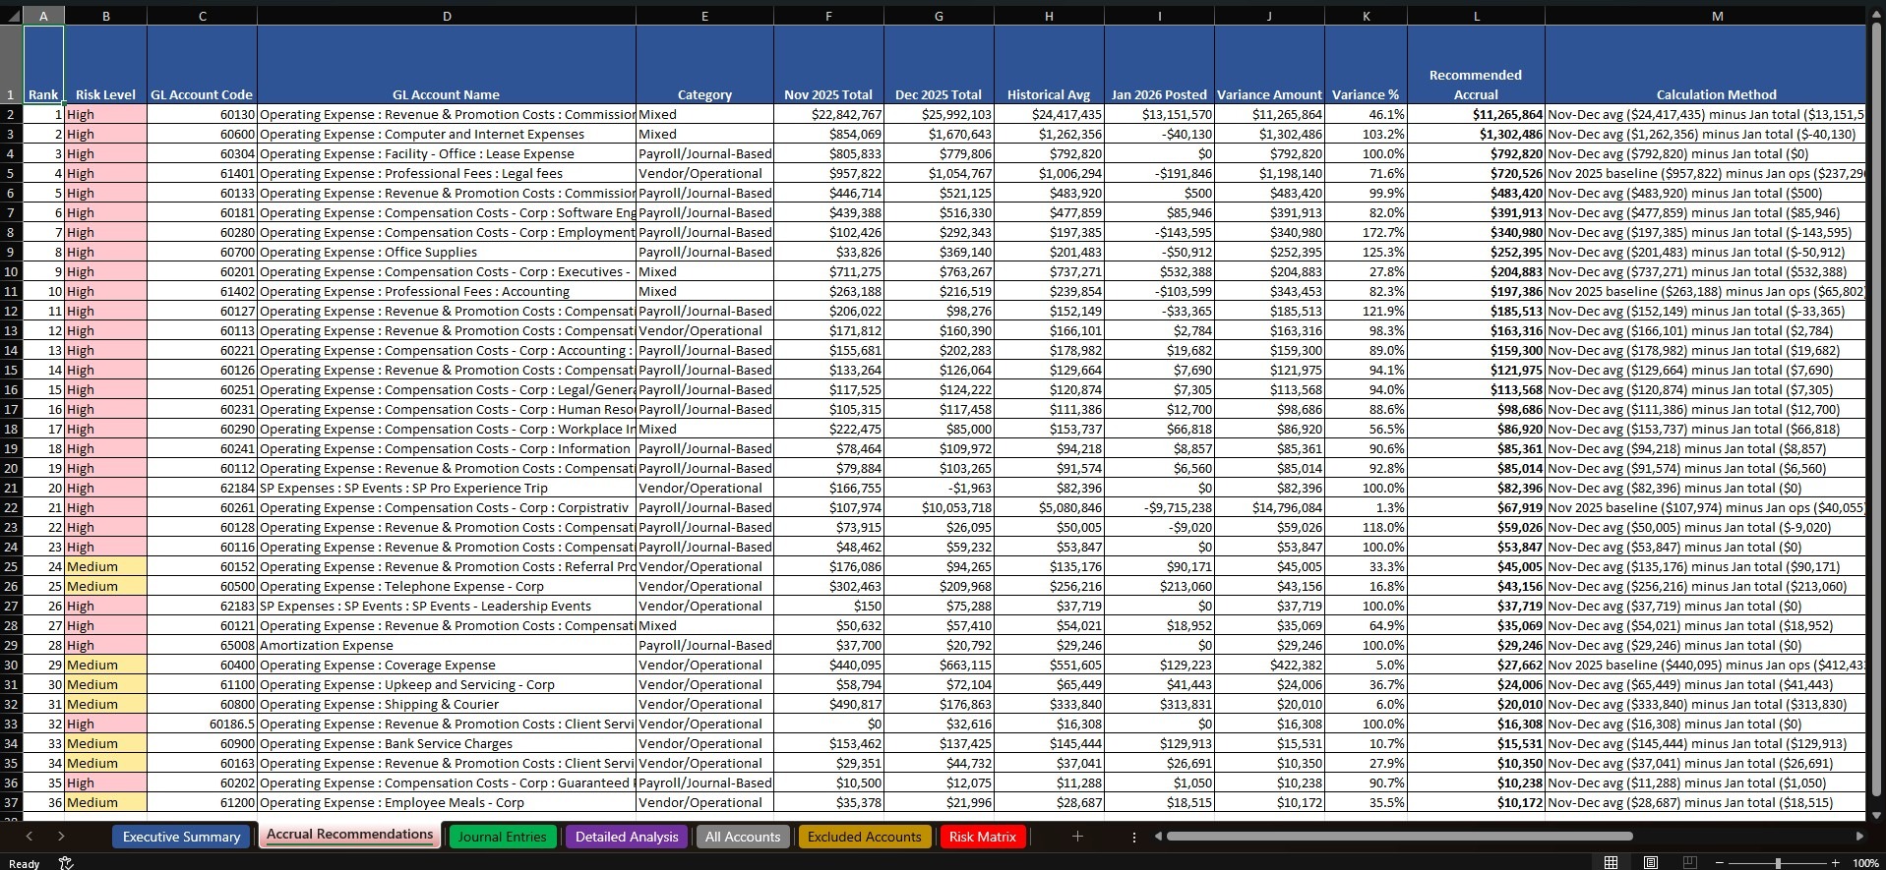Select the Office Supplies account name cell
The image size is (1886, 870).
pyautogui.click(x=447, y=252)
